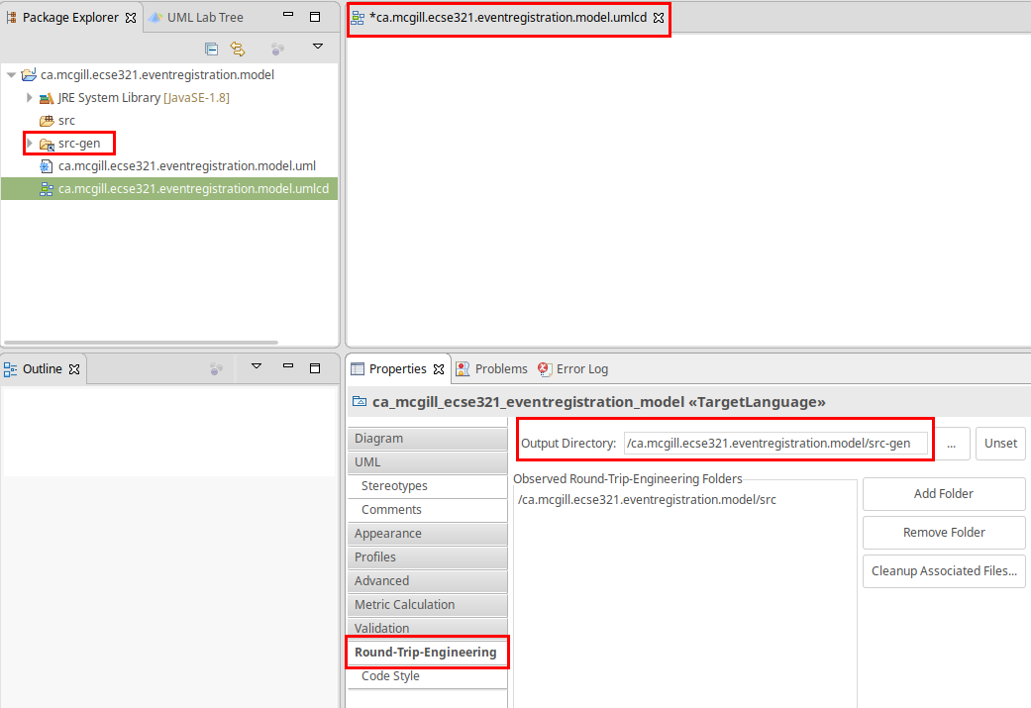Click the Unset button
The image size is (1031, 708).
(x=1000, y=444)
